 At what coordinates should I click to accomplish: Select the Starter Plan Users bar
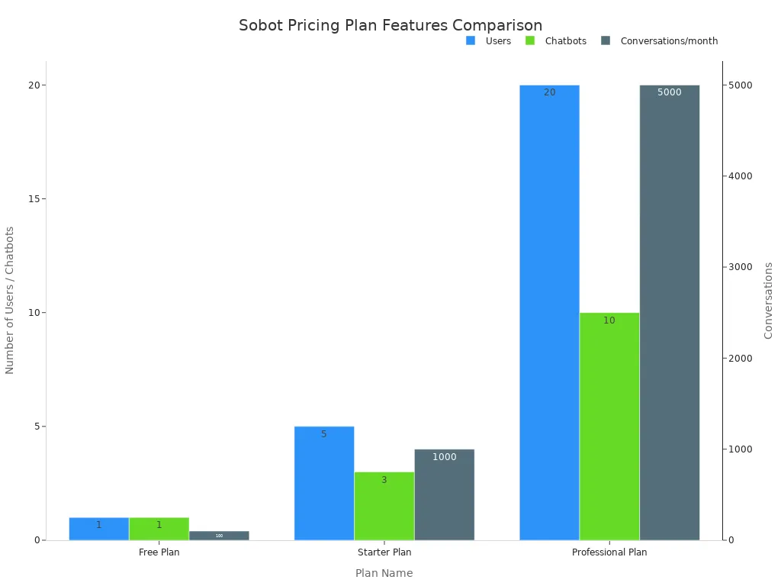[x=324, y=483]
